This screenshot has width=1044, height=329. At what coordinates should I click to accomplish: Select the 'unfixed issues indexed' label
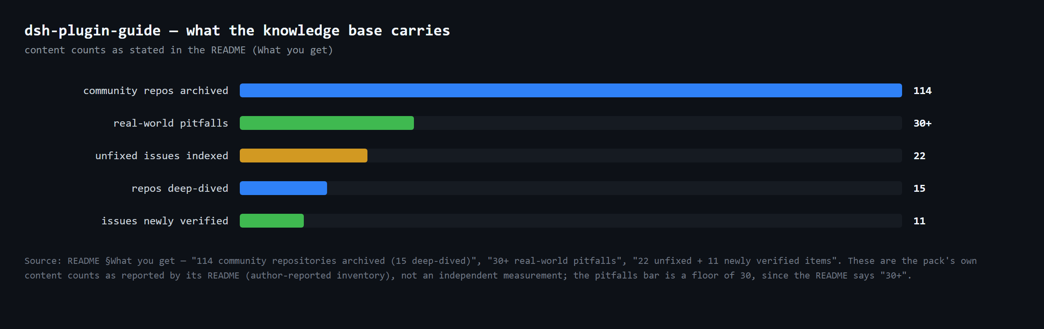pyautogui.click(x=162, y=156)
